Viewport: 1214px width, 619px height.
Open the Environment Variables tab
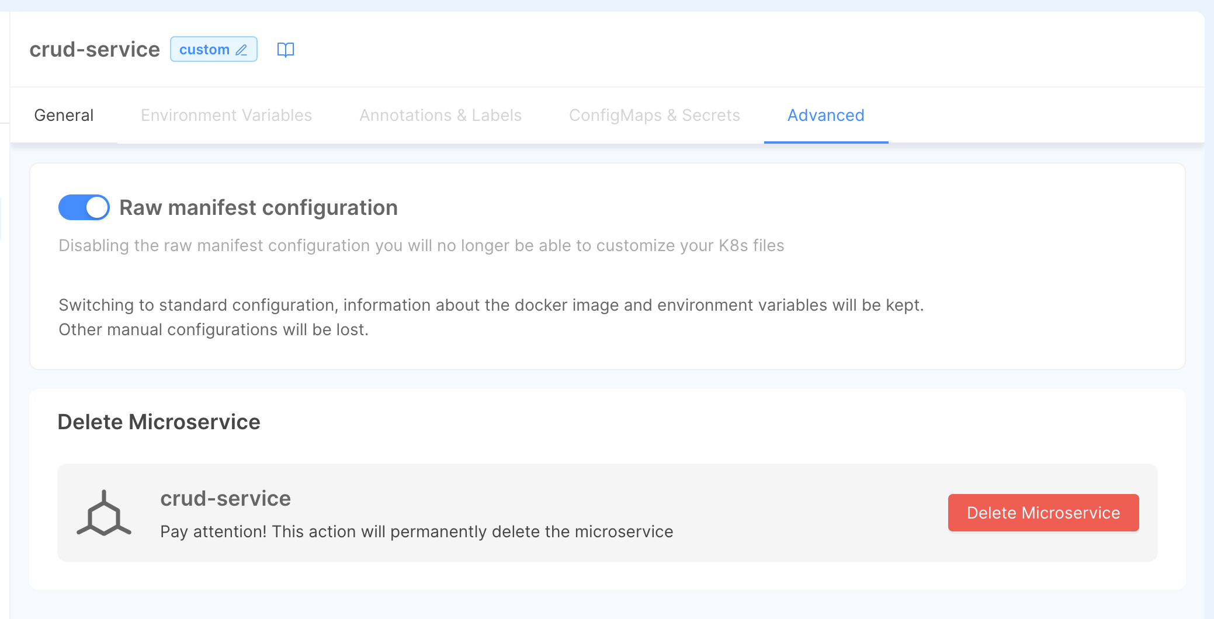[226, 115]
